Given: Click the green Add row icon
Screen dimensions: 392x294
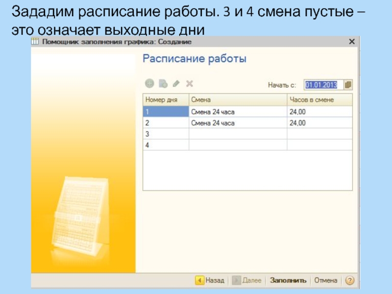Looking at the screenshot, I should [x=149, y=83].
